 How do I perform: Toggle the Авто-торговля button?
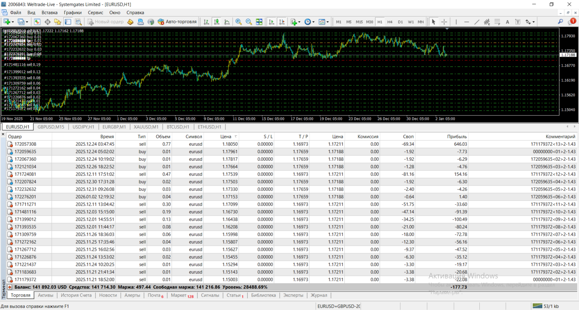click(177, 22)
